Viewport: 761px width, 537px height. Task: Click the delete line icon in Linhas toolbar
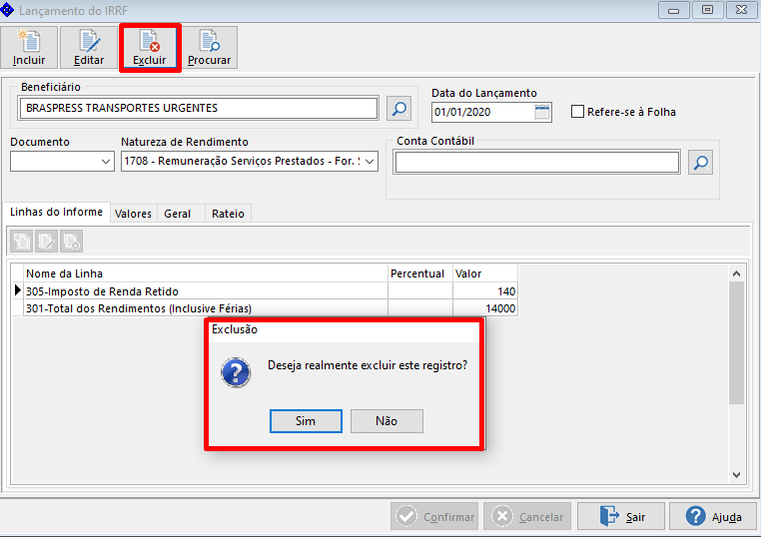click(71, 242)
